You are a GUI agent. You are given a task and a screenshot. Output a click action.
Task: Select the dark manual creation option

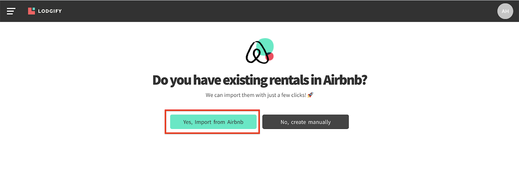[x=306, y=122]
